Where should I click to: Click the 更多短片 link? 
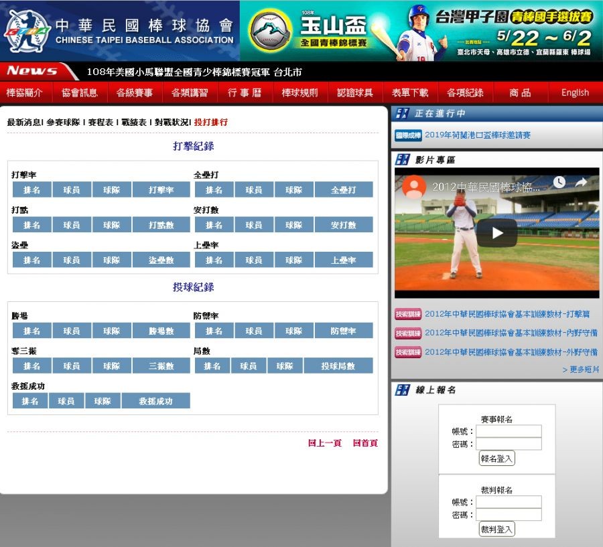click(580, 370)
